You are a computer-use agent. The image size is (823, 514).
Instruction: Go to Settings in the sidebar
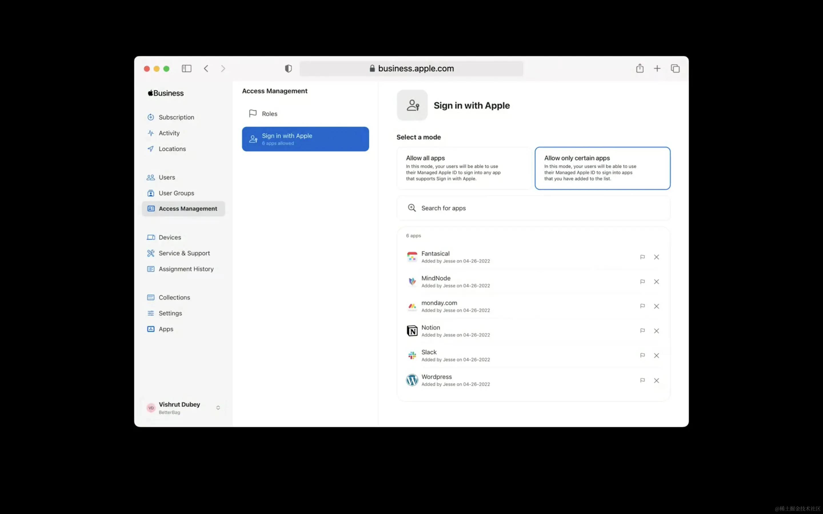pyautogui.click(x=170, y=313)
